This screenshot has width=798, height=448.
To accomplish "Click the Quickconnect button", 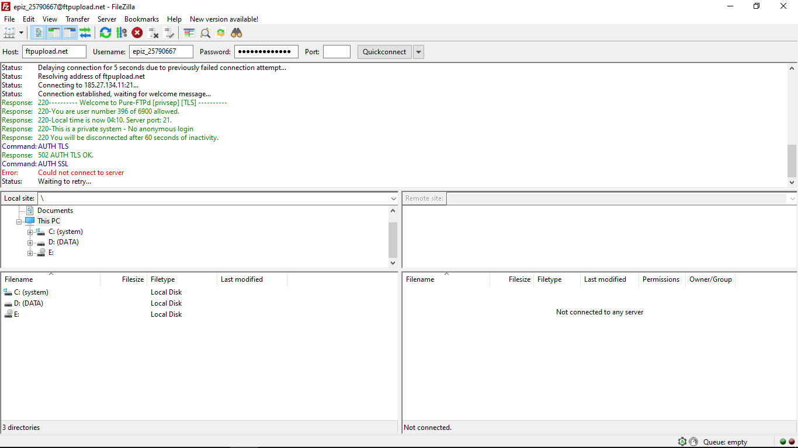I will pyautogui.click(x=384, y=52).
